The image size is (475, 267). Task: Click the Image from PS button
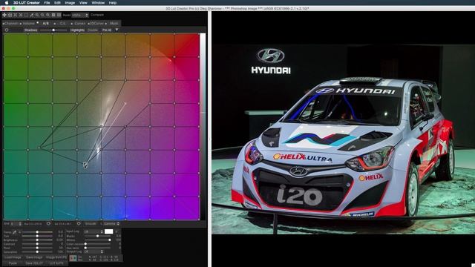click(56, 257)
